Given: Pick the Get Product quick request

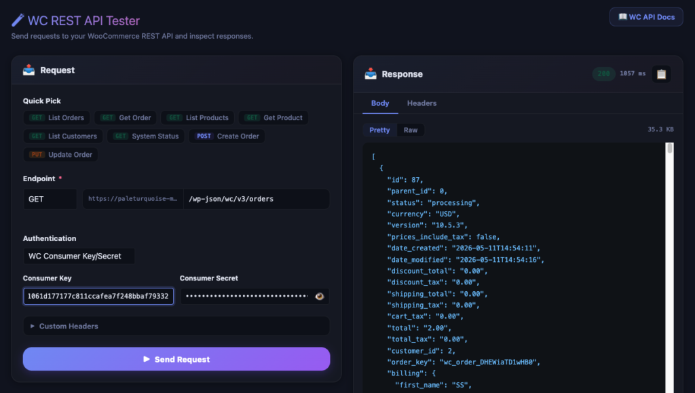Looking at the screenshot, I should 274,118.
